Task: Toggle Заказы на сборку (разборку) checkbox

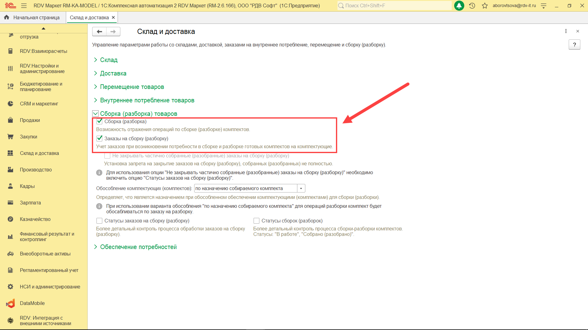Action: 100,138
